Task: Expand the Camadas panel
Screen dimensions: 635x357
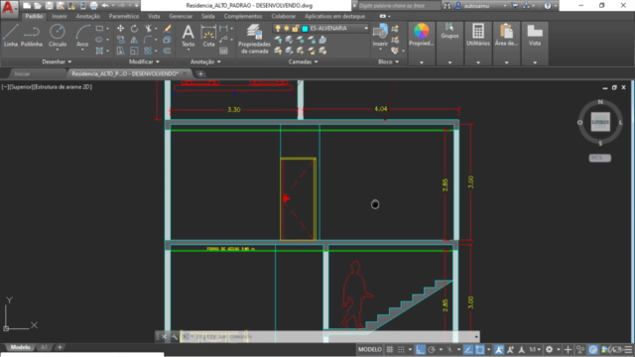Action: [x=303, y=61]
